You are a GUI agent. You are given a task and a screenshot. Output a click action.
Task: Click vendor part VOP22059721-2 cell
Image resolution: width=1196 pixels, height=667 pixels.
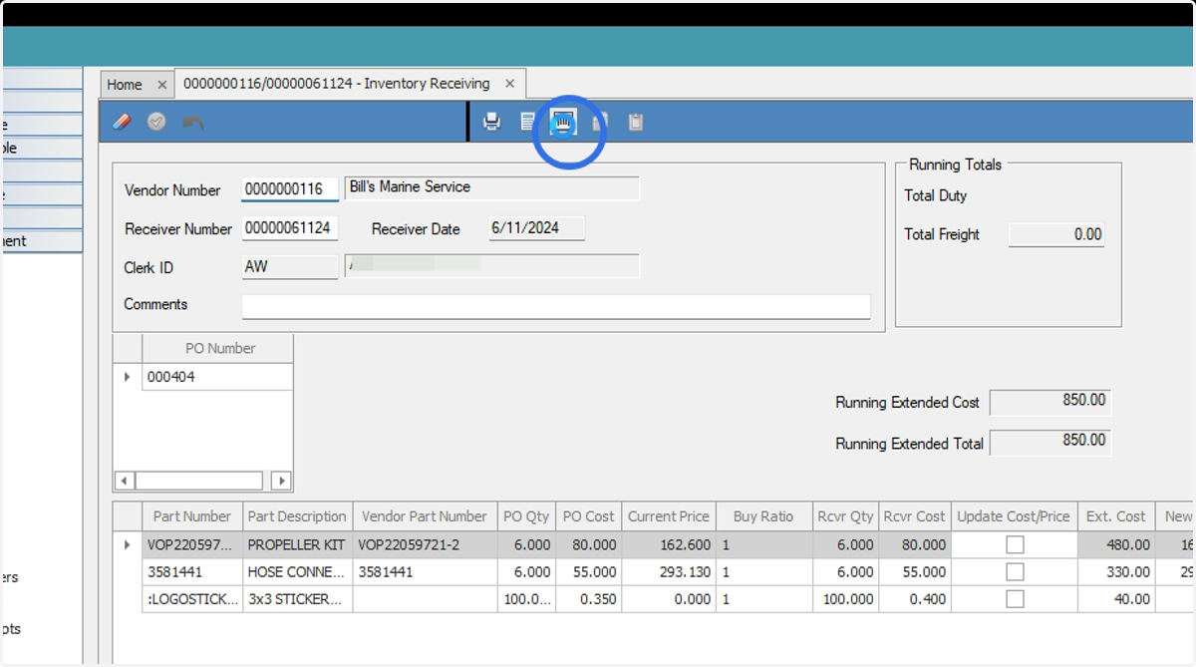click(424, 545)
